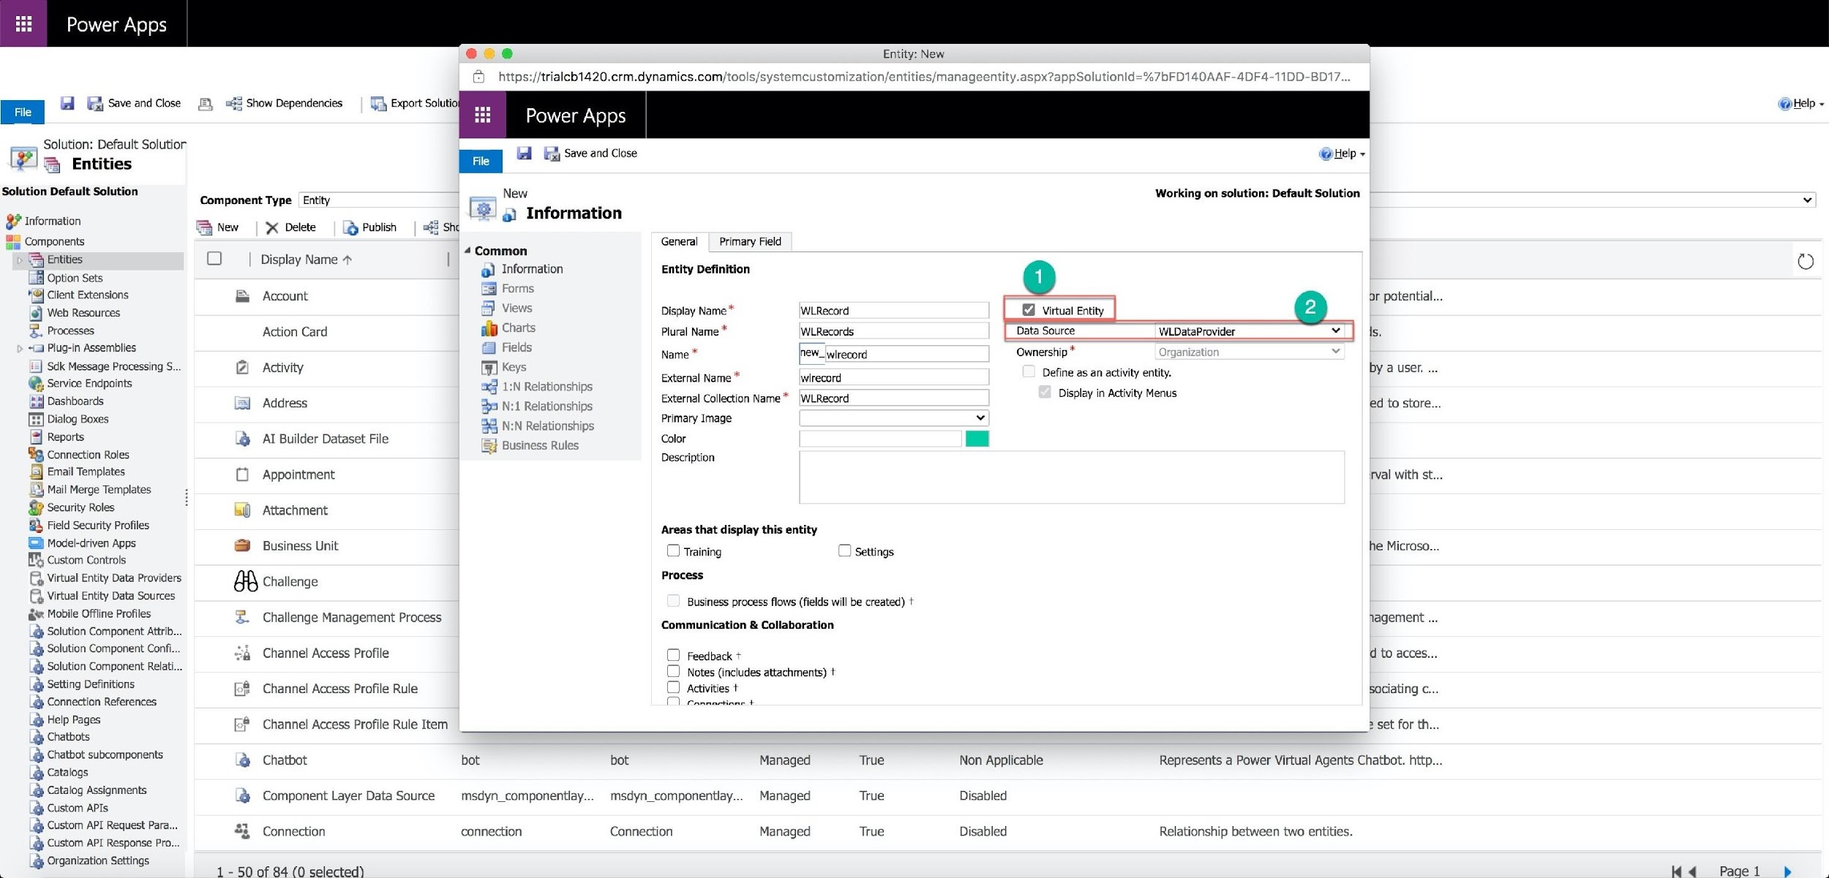Image resolution: width=1829 pixels, height=878 pixels.
Task: Click the dialog URL address bar
Action: point(923,76)
